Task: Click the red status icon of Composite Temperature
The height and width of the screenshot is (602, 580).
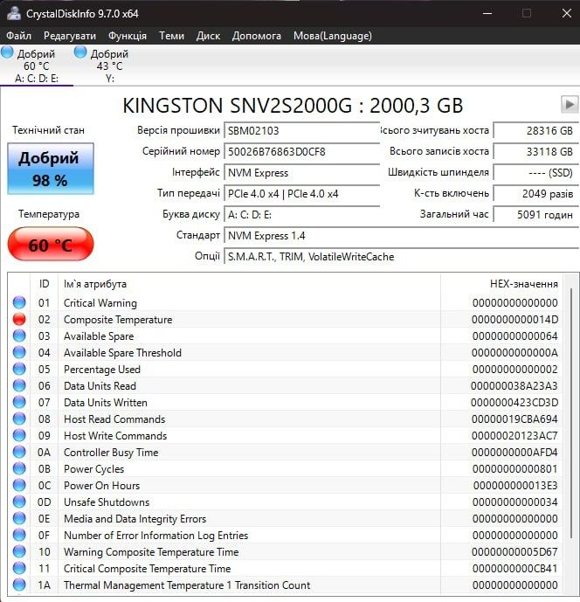Action: tap(19, 319)
